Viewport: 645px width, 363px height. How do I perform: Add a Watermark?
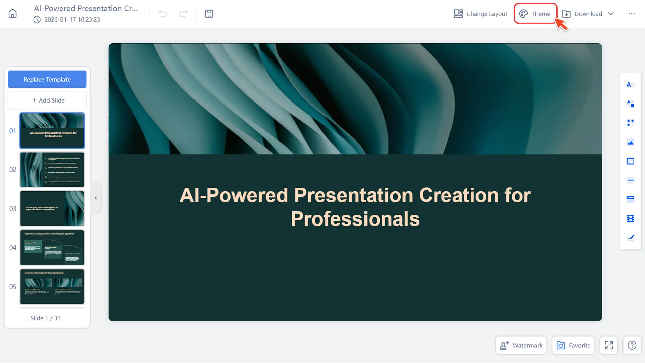click(521, 345)
